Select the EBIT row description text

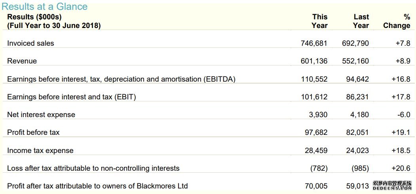(72, 97)
